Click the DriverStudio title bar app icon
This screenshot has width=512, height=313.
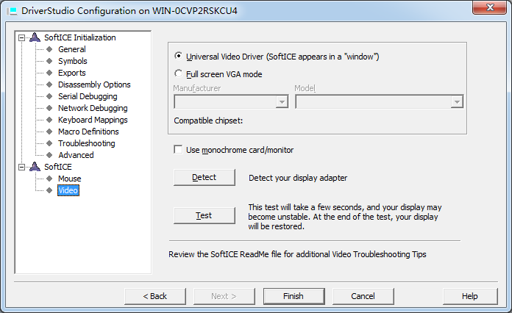coord(11,10)
